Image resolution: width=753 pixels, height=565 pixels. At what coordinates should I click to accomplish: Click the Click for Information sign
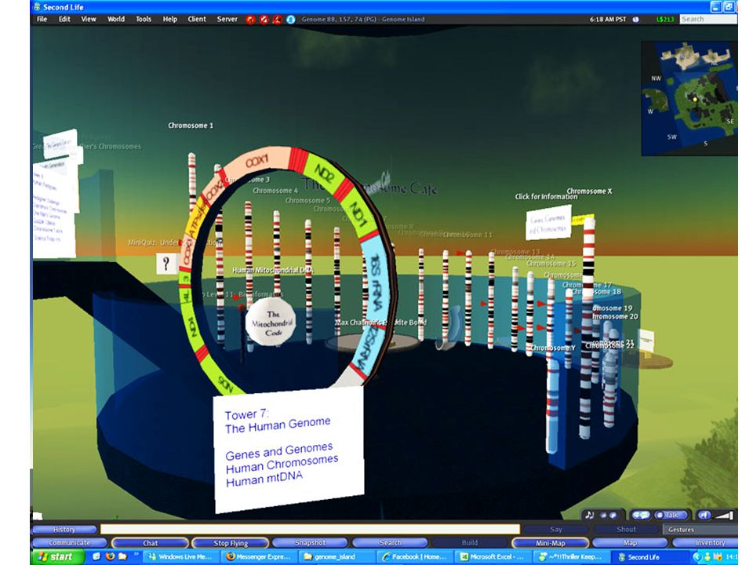pyautogui.click(x=548, y=222)
